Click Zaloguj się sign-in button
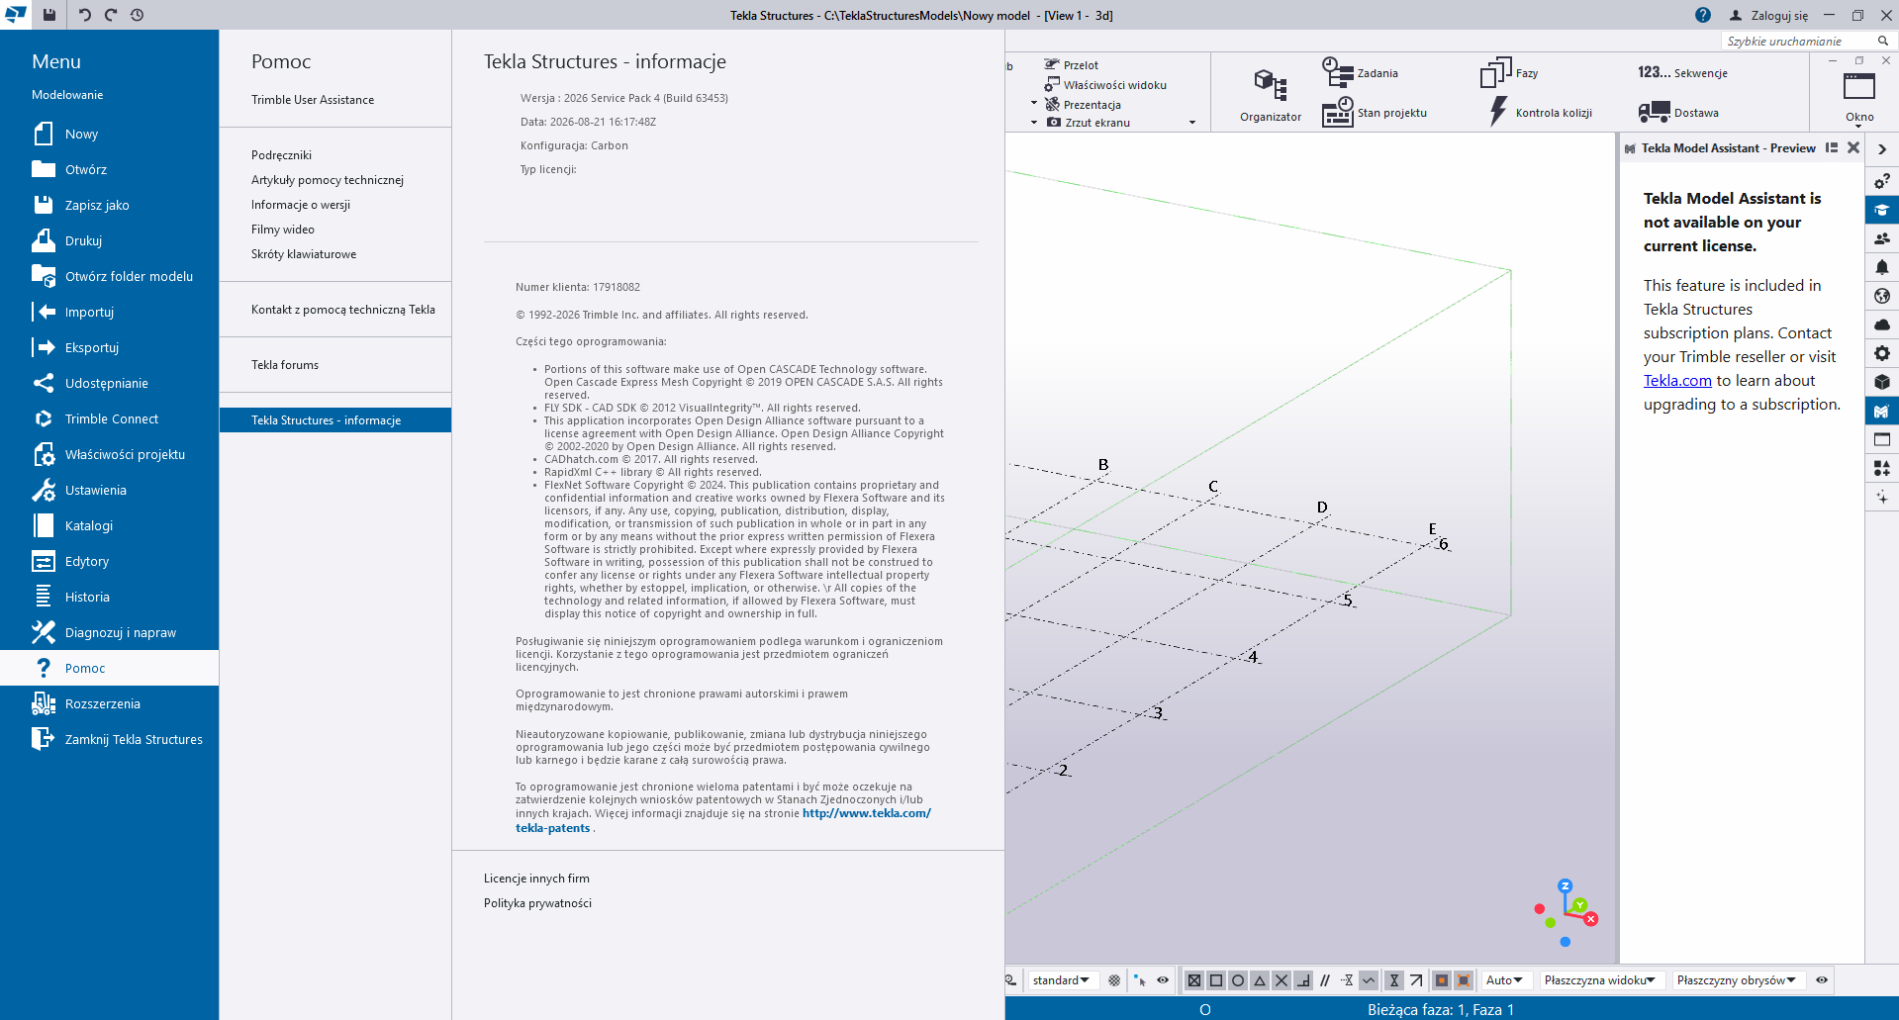1899x1020 pixels. [x=1768, y=15]
